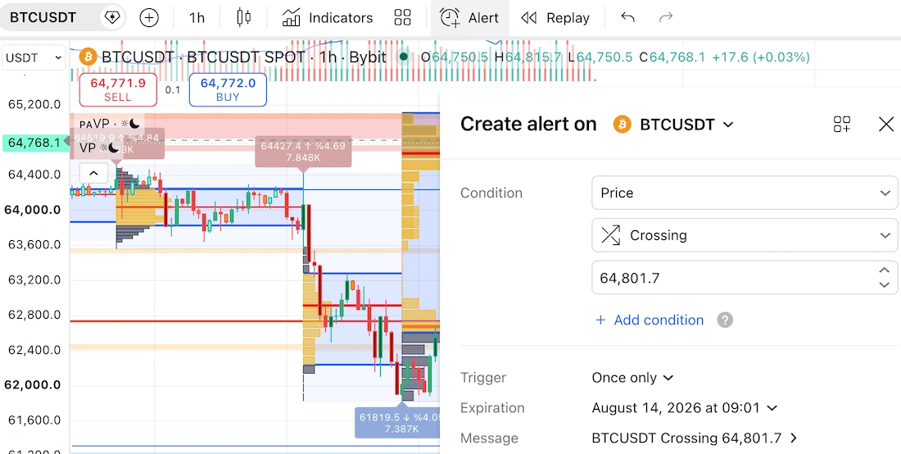Viewport: 901px width, 454px height.
Task: Collapse the indicator legend with chevron
Action: tap(93, 173)
